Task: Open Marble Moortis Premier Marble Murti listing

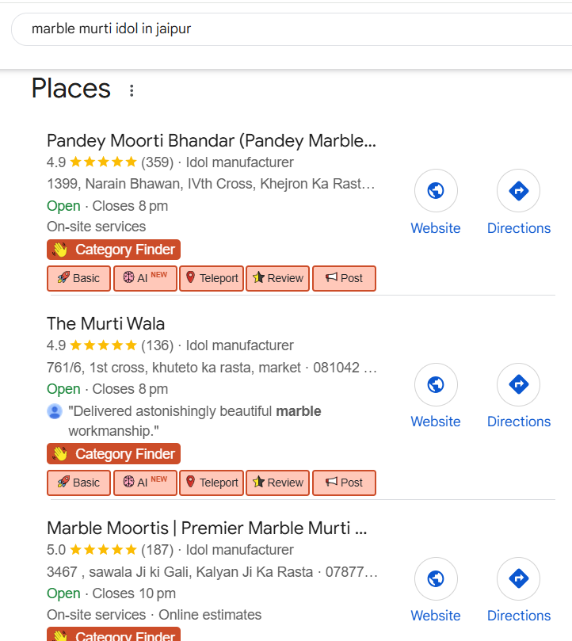Action: tap(207, 528)
